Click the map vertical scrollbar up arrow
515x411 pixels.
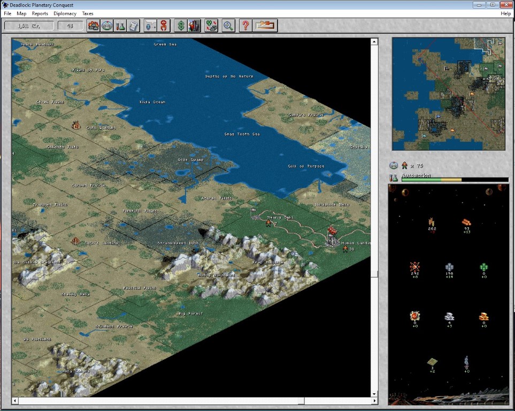coord(374,42)
